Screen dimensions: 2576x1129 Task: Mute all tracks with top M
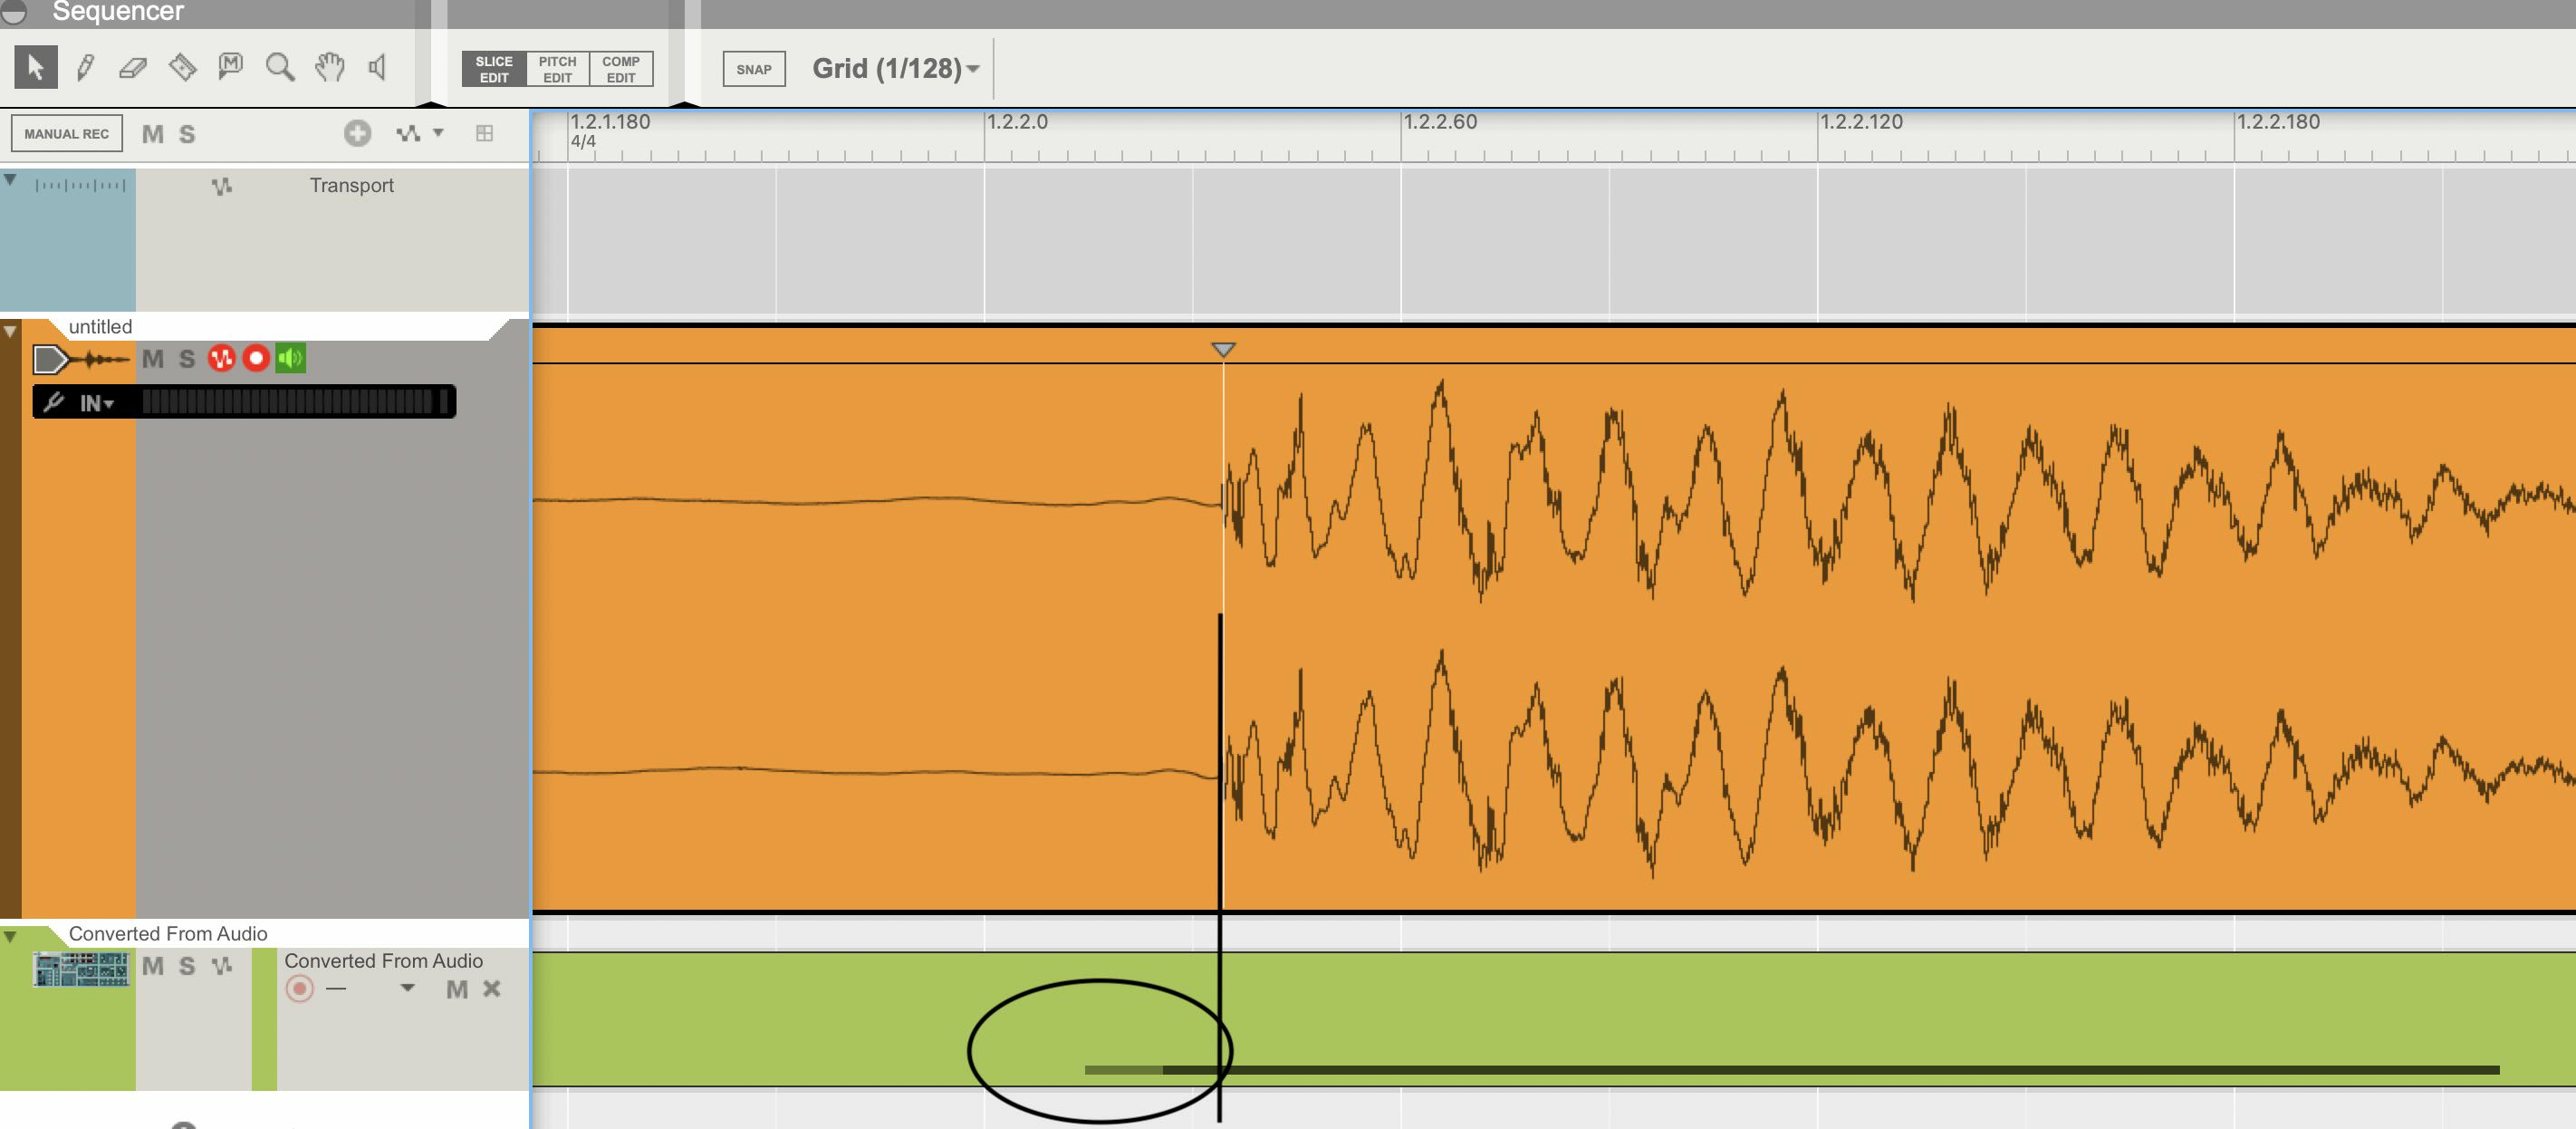tap(152, 134)
